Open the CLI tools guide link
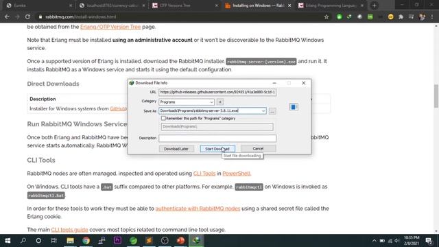Viewport: 439px width, 247px height. [x=69, y=230]
